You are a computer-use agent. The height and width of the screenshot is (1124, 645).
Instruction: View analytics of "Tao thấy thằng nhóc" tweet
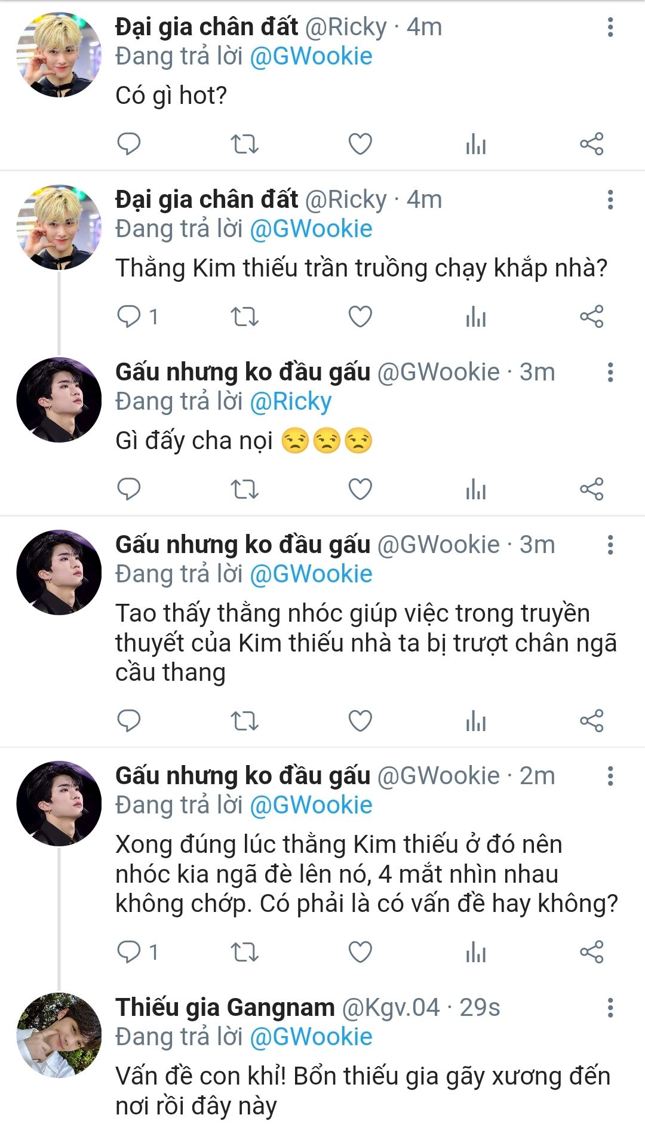tap(476, 721)
